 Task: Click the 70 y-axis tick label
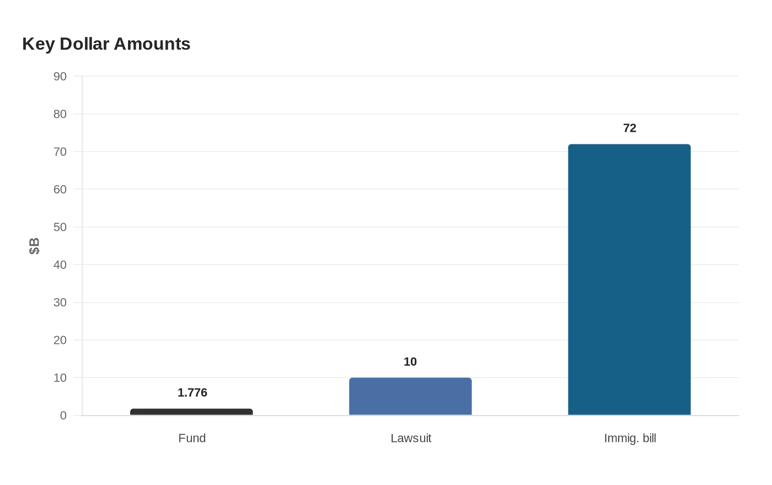(60, 152)
